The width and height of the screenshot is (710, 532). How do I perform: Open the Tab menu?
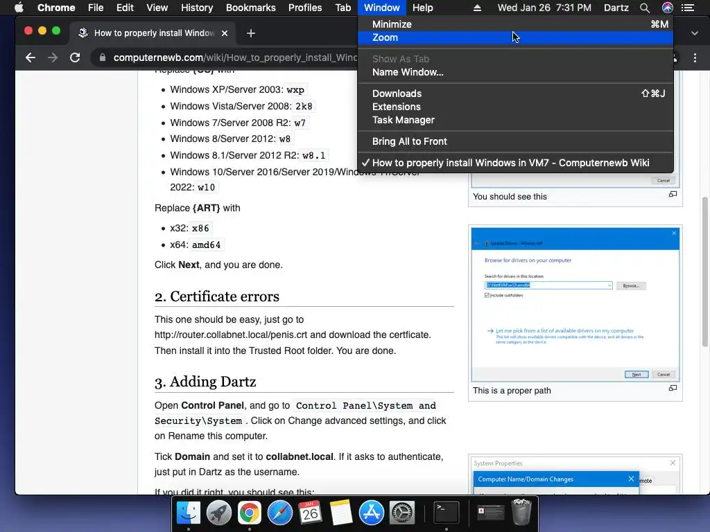[x=343, y=8]
